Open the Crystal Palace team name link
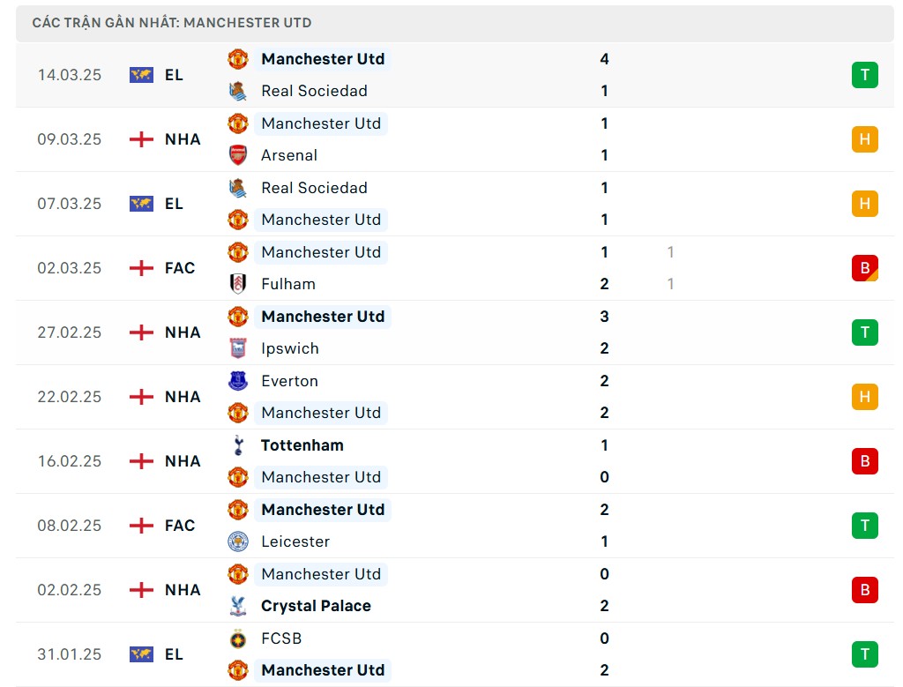This screenshot has width=903, height=687. click(x=316, y=606)
